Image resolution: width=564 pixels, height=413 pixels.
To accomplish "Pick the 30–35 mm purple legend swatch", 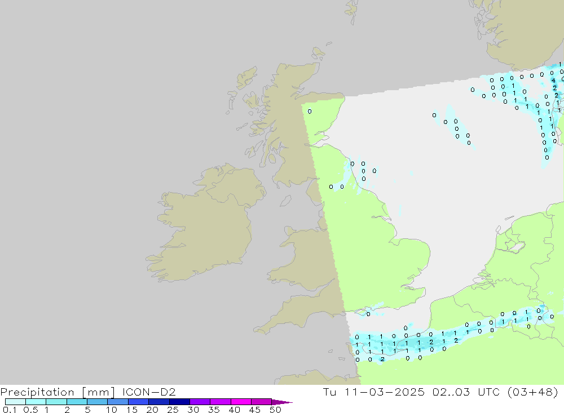I will point(200,402).
